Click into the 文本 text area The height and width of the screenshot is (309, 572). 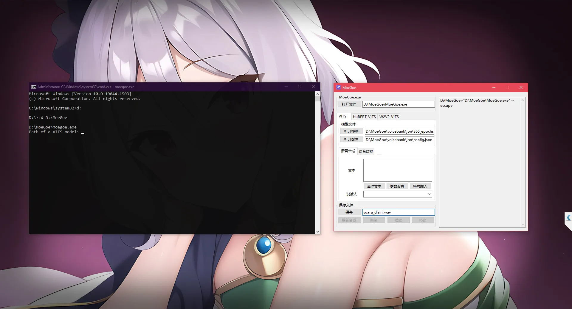(x=398, y=170)
